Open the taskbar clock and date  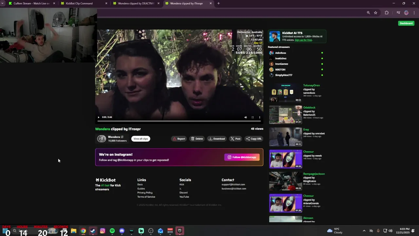pos(403,231)
